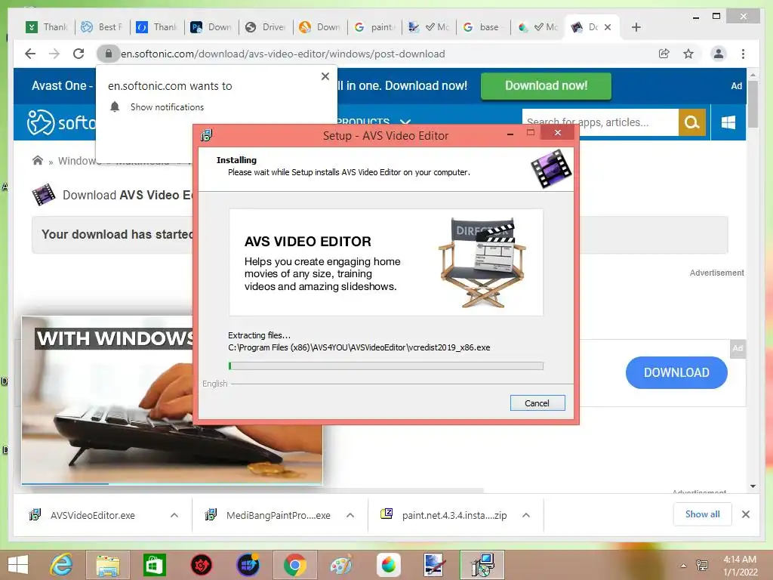The height and width of the screenshot is (580, 773).
Task: Click the Softonic logo
Action: click(x=62, y=122)
